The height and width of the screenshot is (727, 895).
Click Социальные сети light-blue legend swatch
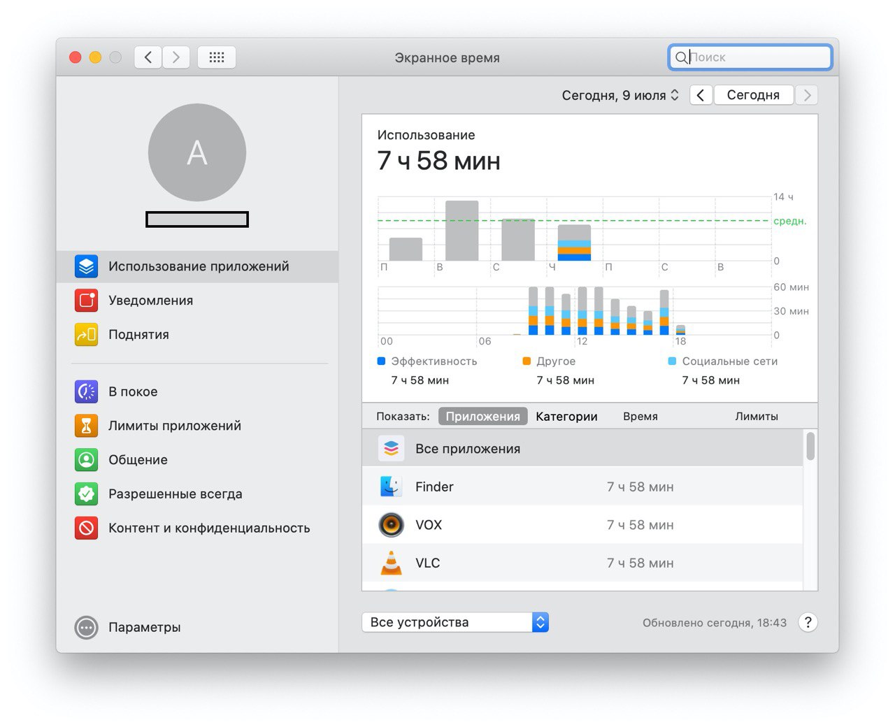(672, 361)
